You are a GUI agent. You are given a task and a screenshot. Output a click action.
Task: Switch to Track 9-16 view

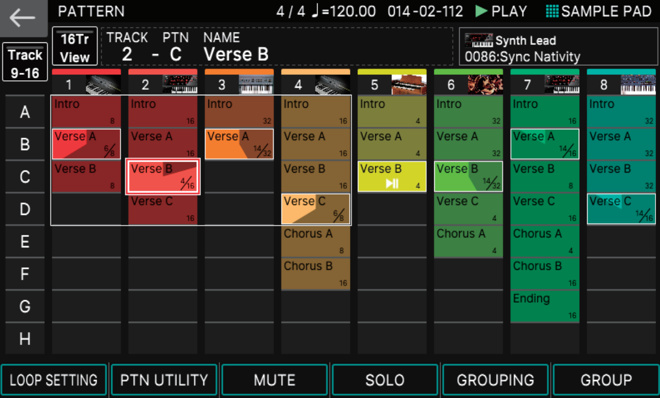tap(24, 63)
